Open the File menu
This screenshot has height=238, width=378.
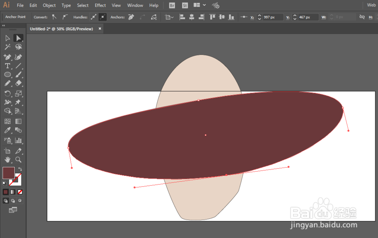pyautogui.click(x=20, y=5)
